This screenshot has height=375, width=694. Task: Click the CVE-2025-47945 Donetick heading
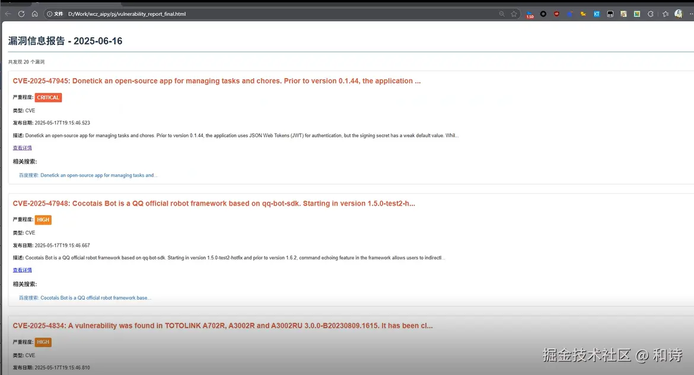tap(217, 81)
